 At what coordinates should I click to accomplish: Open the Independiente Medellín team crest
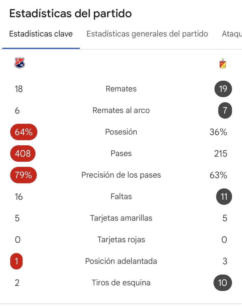[20, 63]
